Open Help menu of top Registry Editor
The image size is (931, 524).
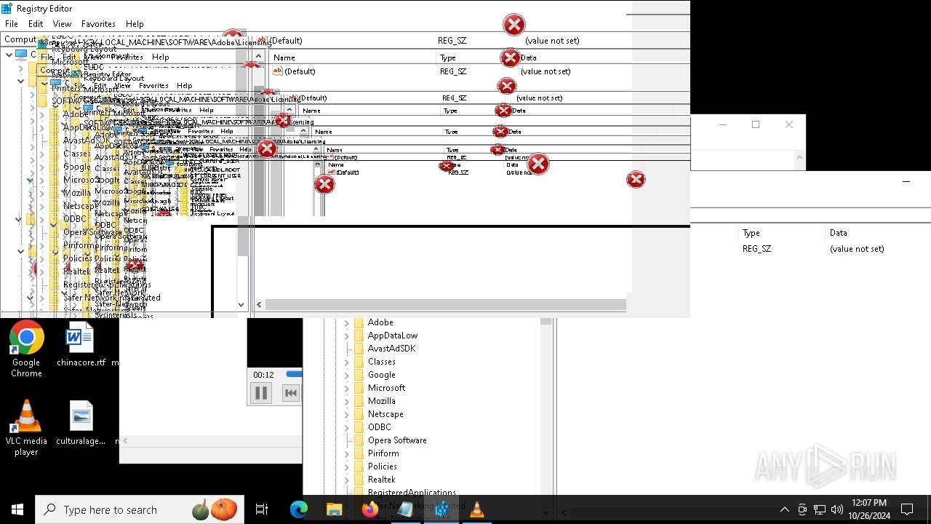[x=135, y=24]
